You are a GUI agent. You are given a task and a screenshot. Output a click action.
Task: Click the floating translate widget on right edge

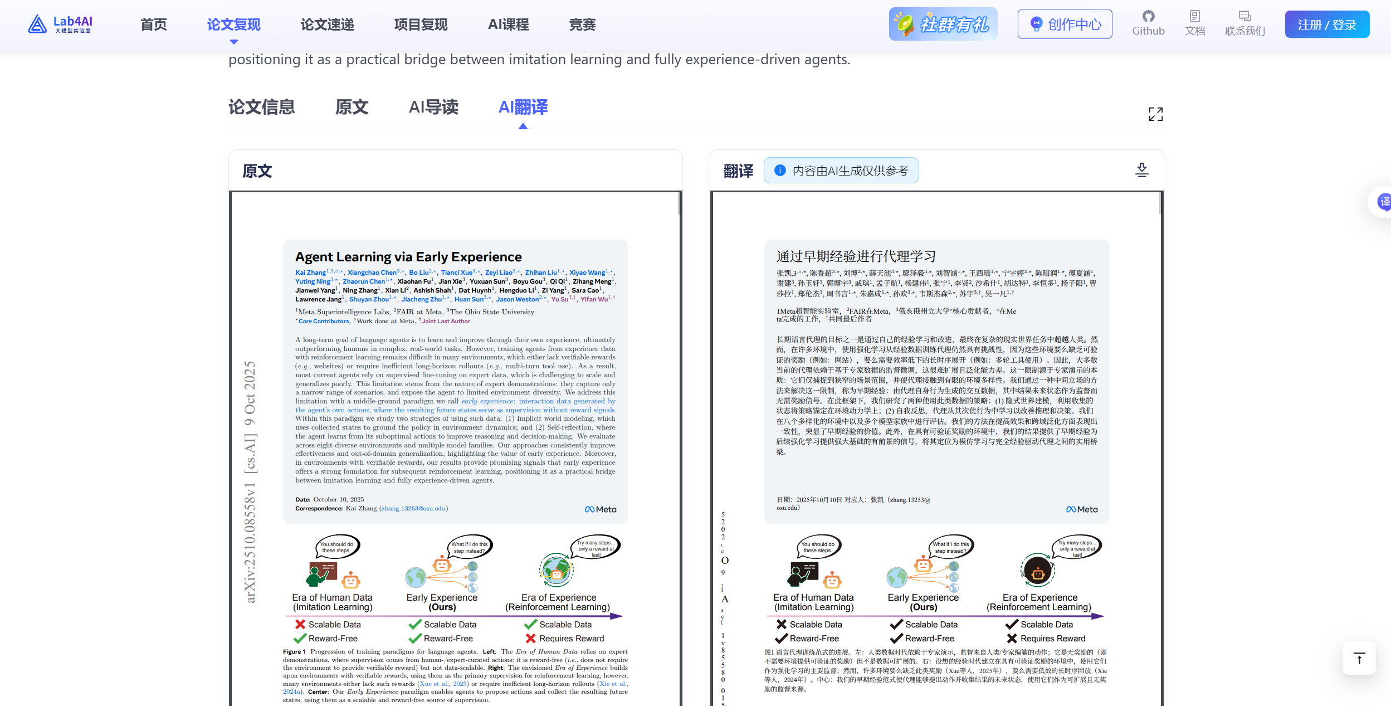click(x=1385, y=202)
